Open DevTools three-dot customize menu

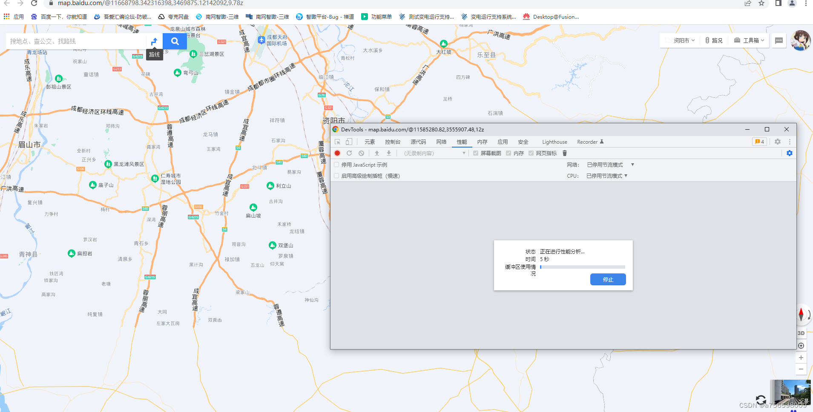click(790, 142)
